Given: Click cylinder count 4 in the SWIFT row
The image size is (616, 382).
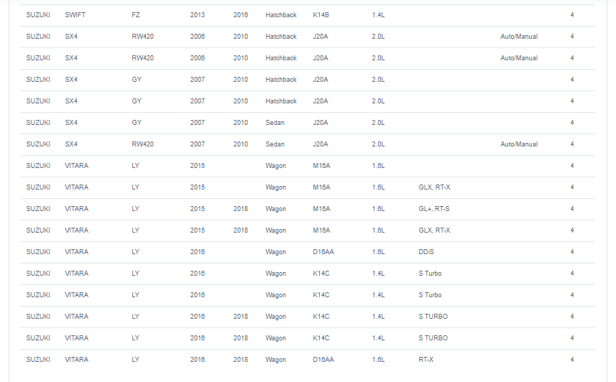Looking at the screenshot, I should pyautogui.click(x=571, y=15).
